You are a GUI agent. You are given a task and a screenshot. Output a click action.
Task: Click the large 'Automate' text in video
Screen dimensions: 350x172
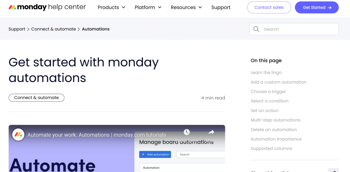tap(52, 165)
